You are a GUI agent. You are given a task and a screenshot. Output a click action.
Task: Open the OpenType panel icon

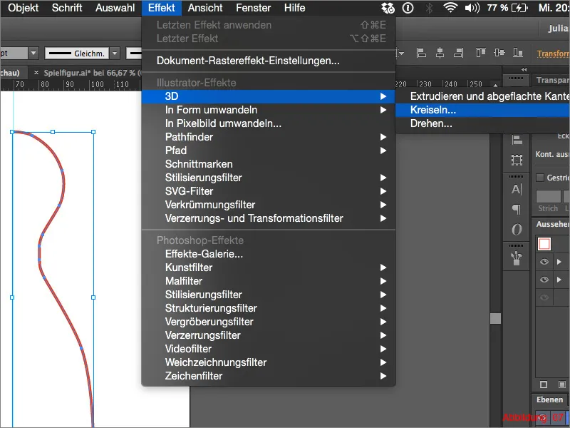click(517, 229)
